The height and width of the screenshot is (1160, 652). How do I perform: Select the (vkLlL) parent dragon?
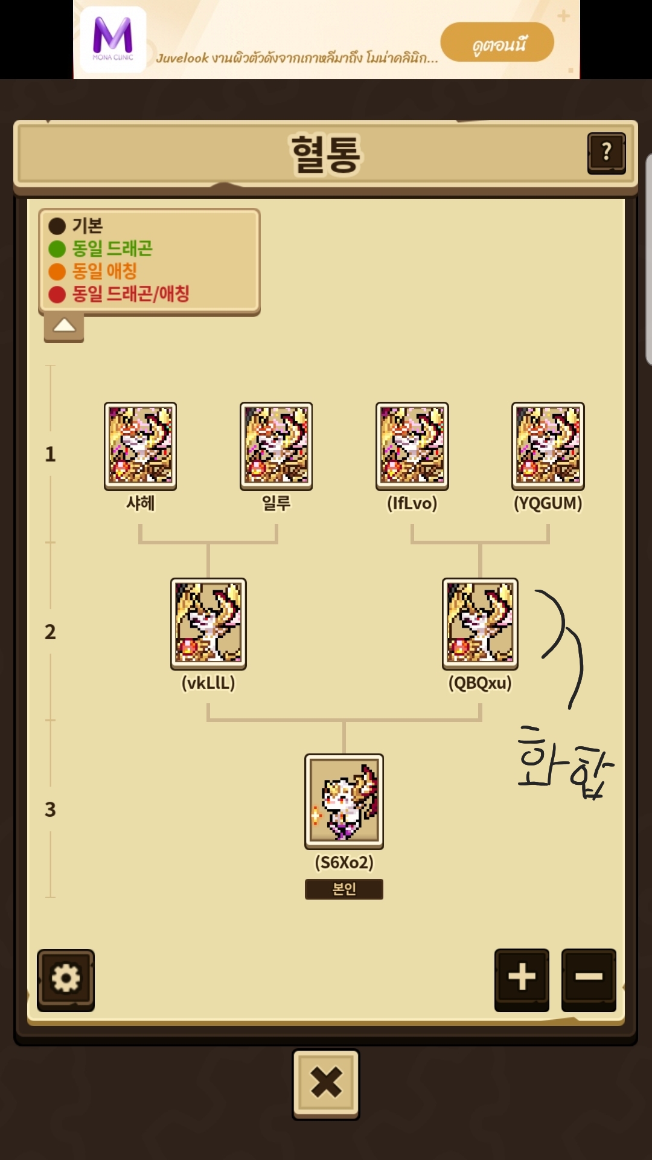tap(208, 623)
